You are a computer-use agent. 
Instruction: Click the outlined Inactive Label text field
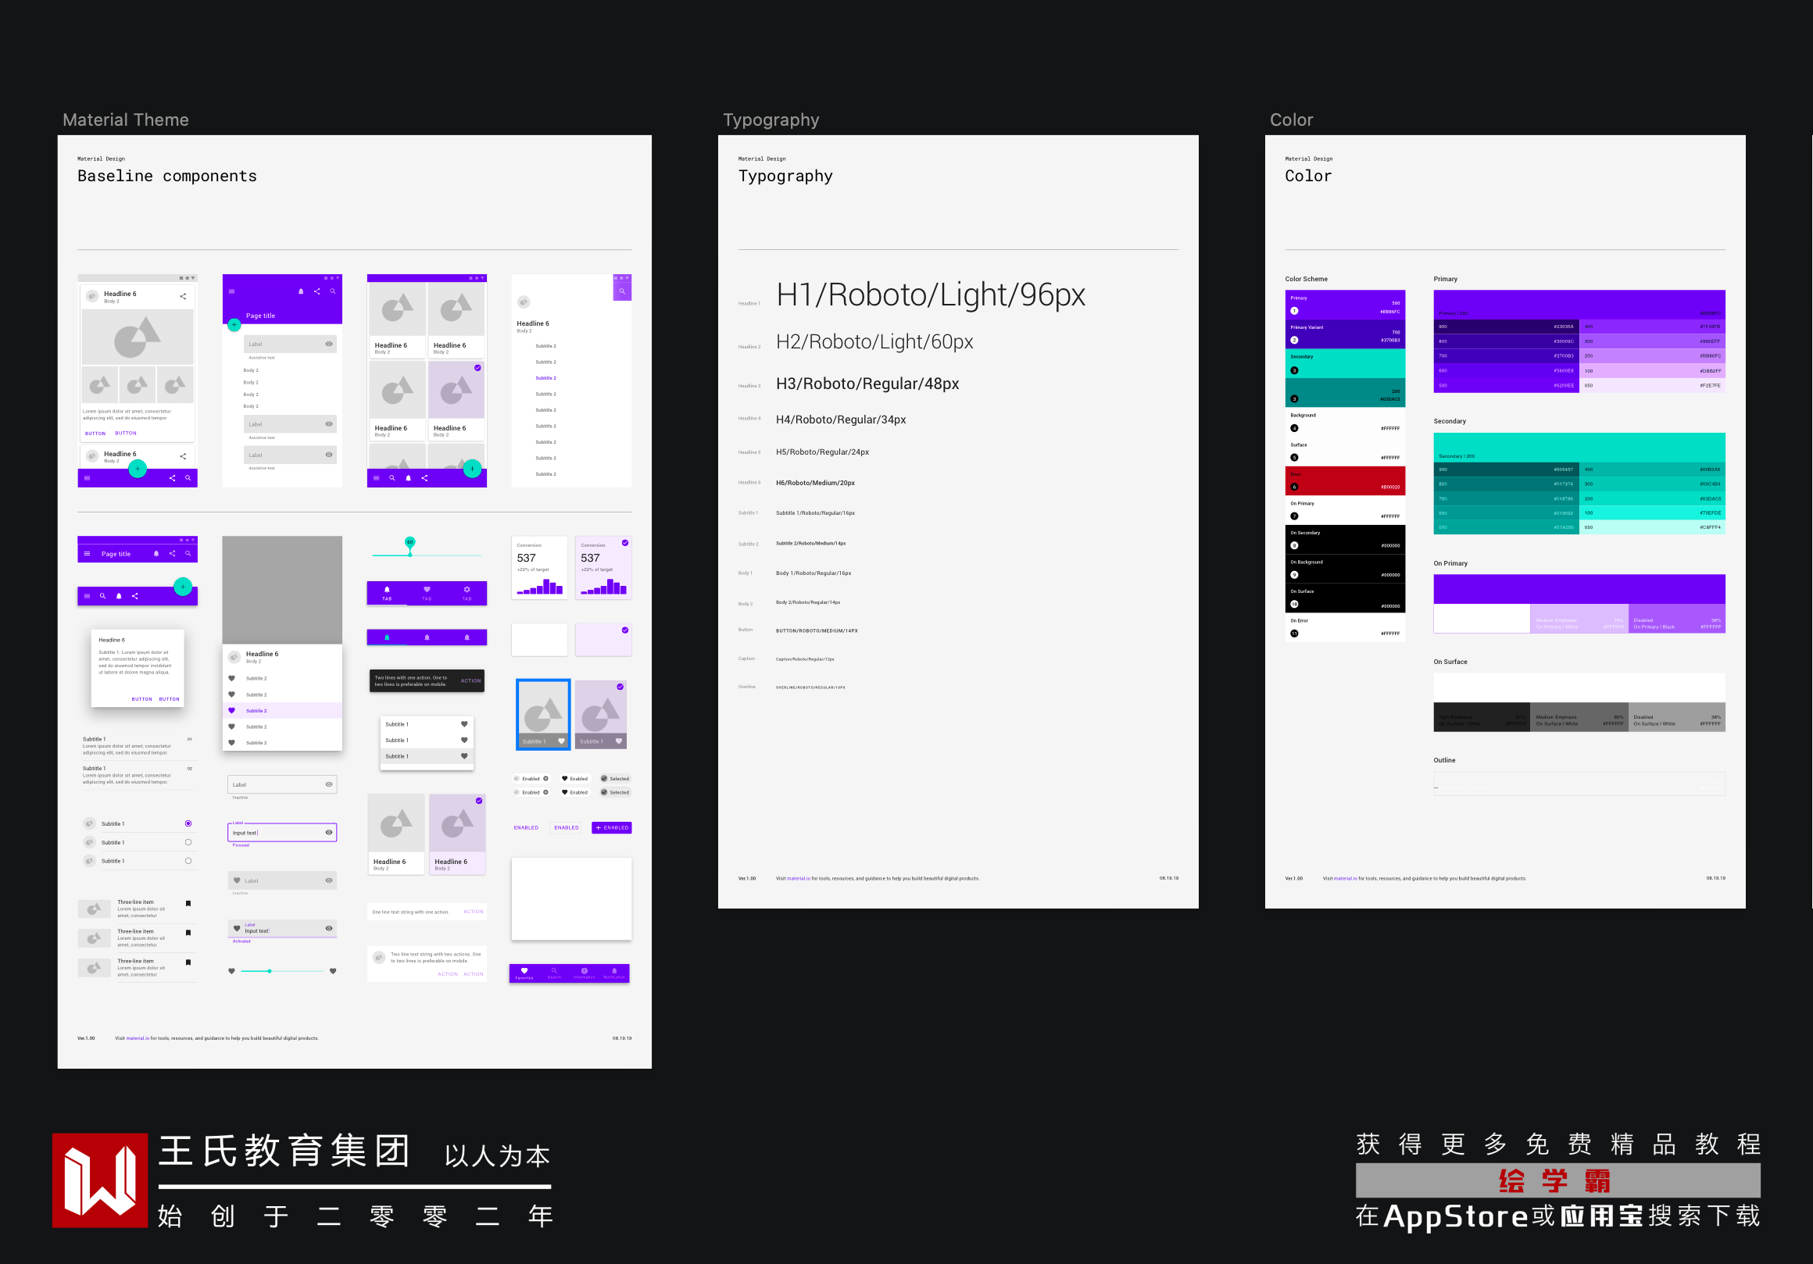[x=282, y=784]
